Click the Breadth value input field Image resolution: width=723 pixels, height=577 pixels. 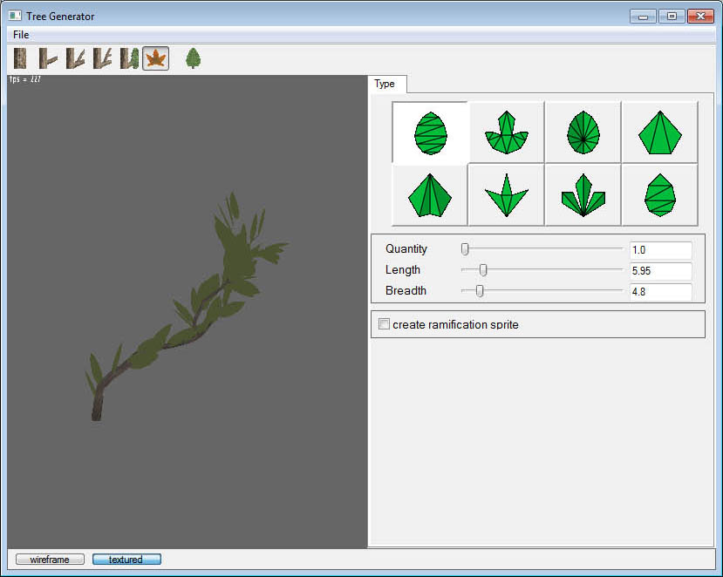pos(660,292)
